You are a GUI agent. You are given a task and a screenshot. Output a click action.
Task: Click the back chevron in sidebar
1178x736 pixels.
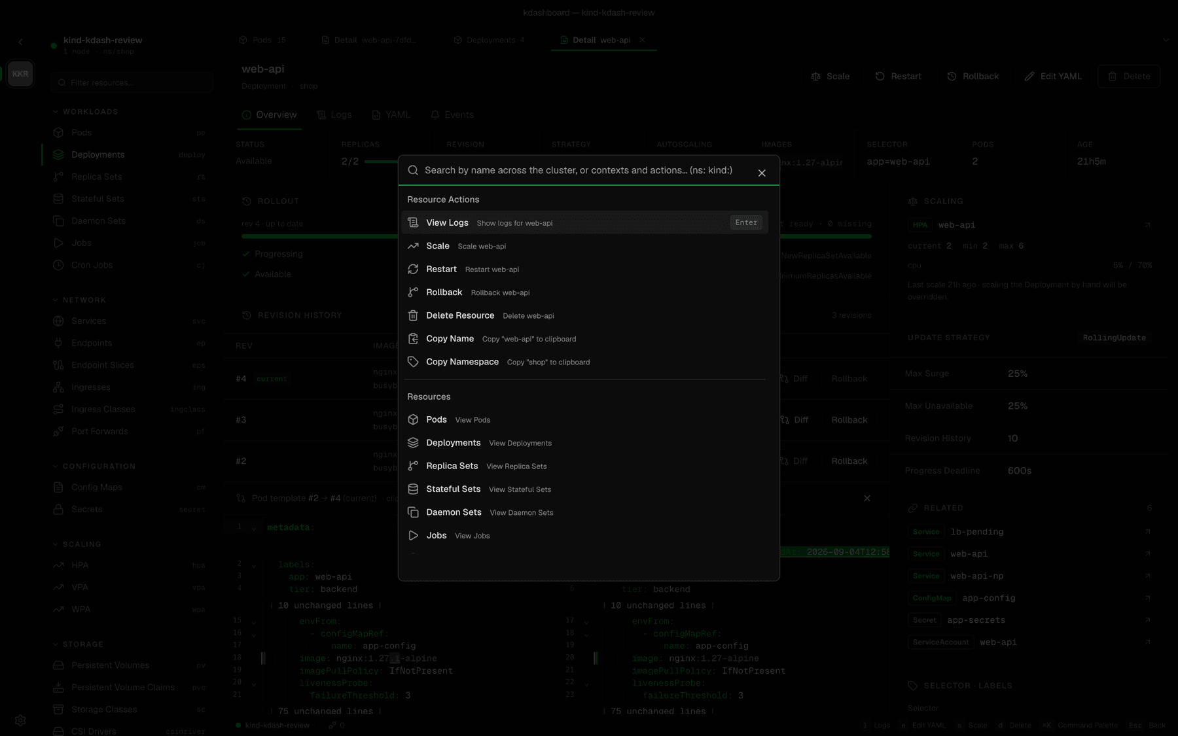pyautogui.click(x=20, y=42)
